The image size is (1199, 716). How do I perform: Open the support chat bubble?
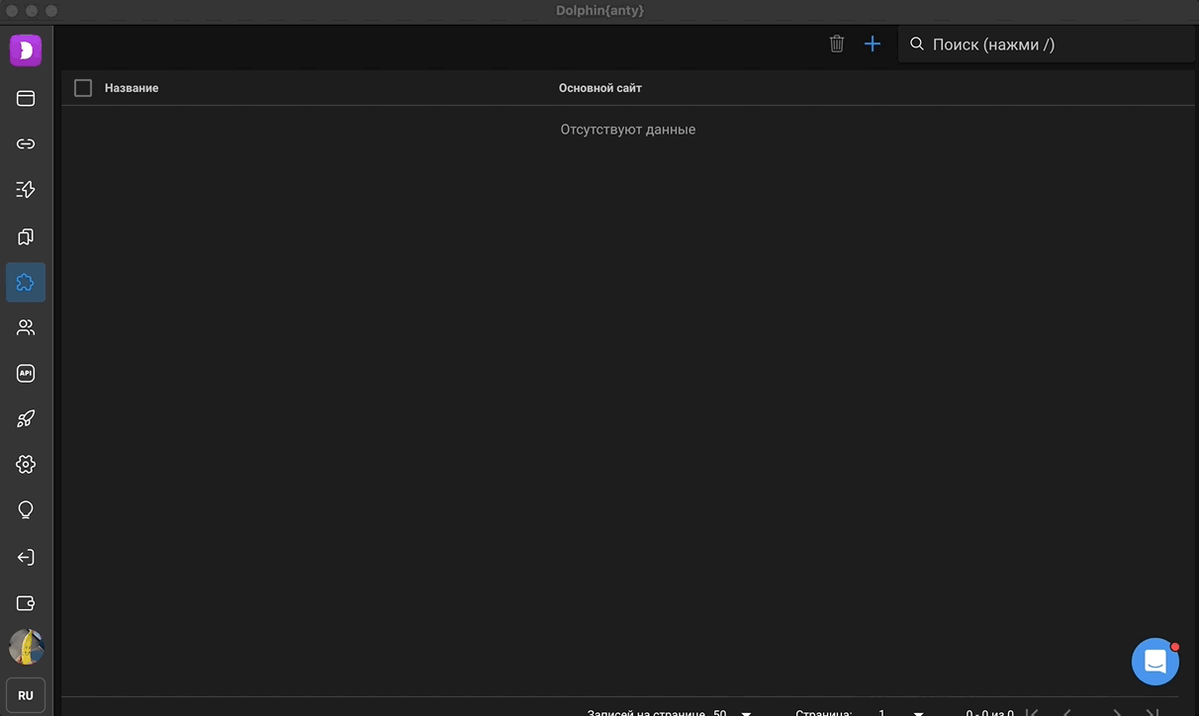coord(1154,662)
